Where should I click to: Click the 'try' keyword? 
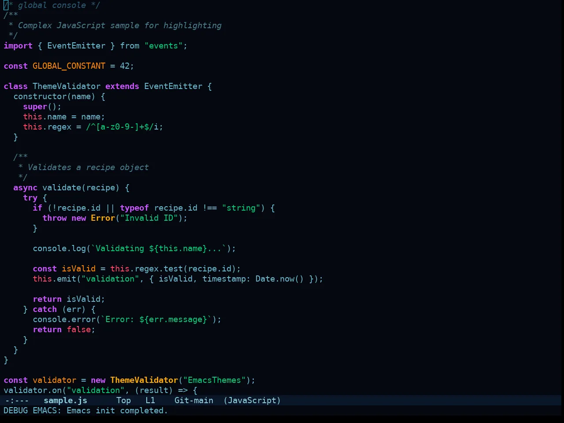point(30,198)
